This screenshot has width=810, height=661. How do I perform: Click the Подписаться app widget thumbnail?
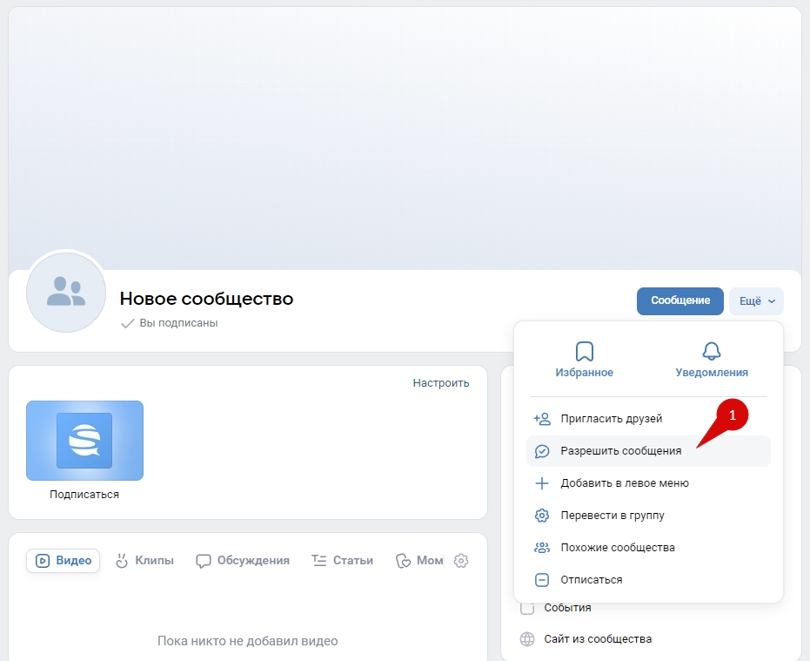[84, 441]
